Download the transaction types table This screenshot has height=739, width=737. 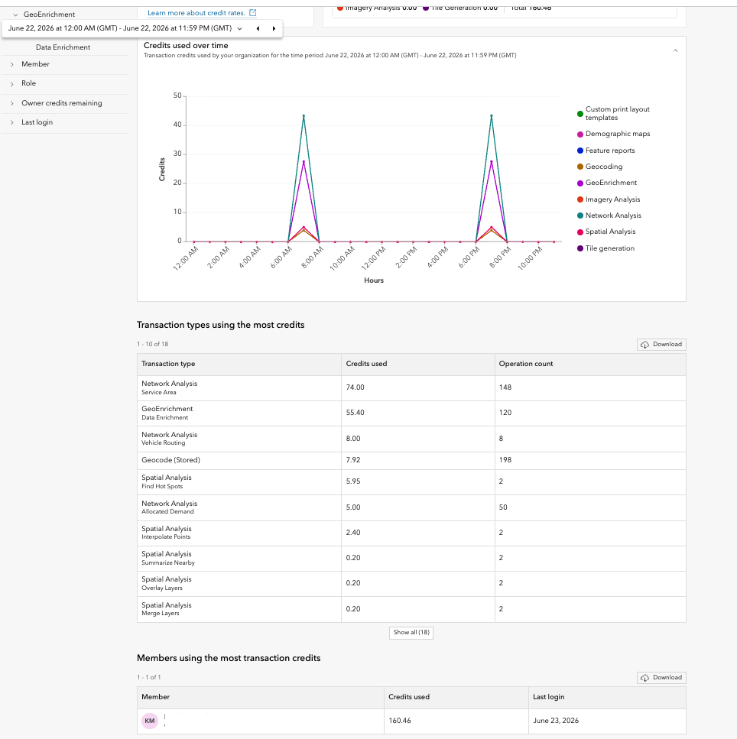pyautogui.click(x=661, y=345)
